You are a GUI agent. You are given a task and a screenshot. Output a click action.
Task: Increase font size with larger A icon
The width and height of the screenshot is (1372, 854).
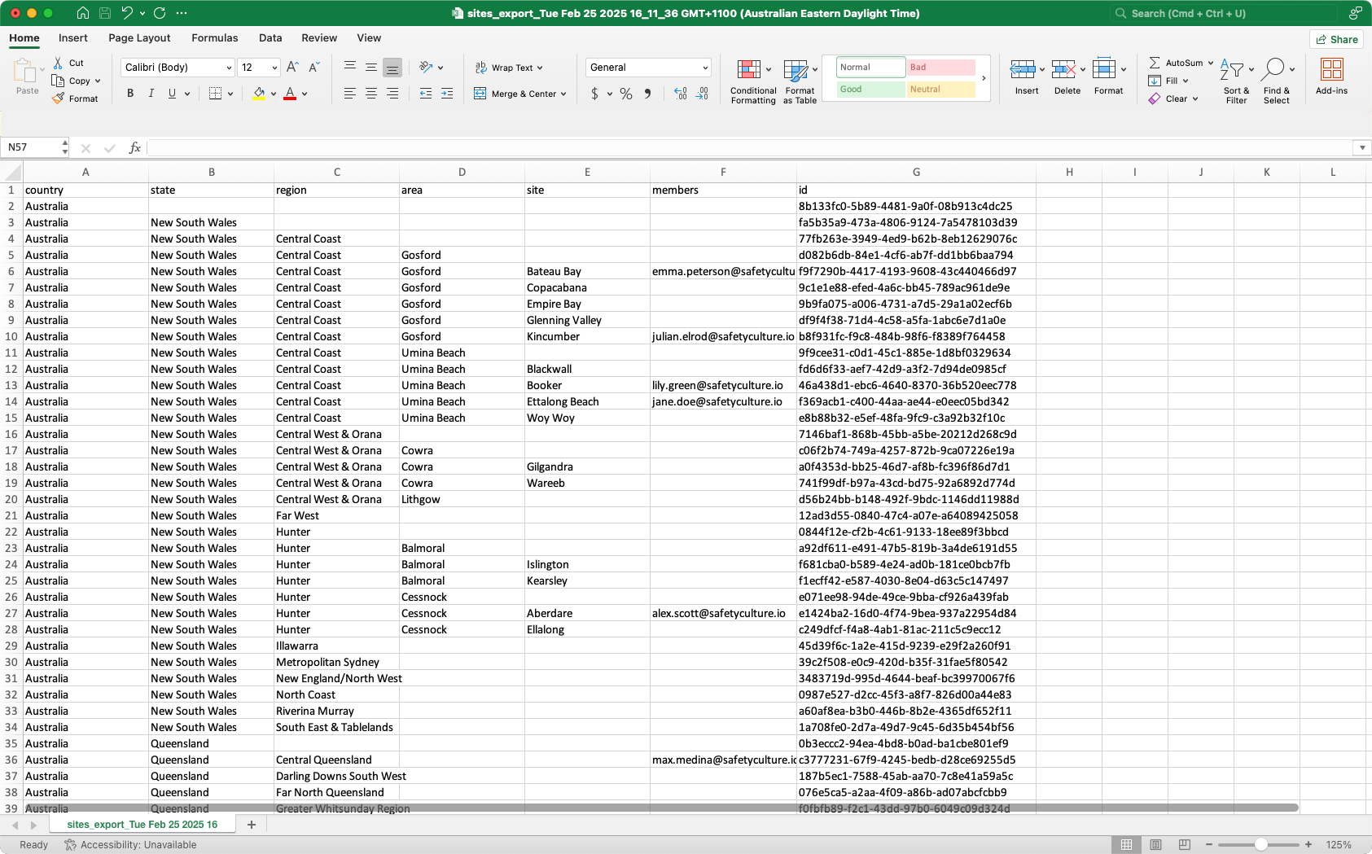(x=292, y=68)
